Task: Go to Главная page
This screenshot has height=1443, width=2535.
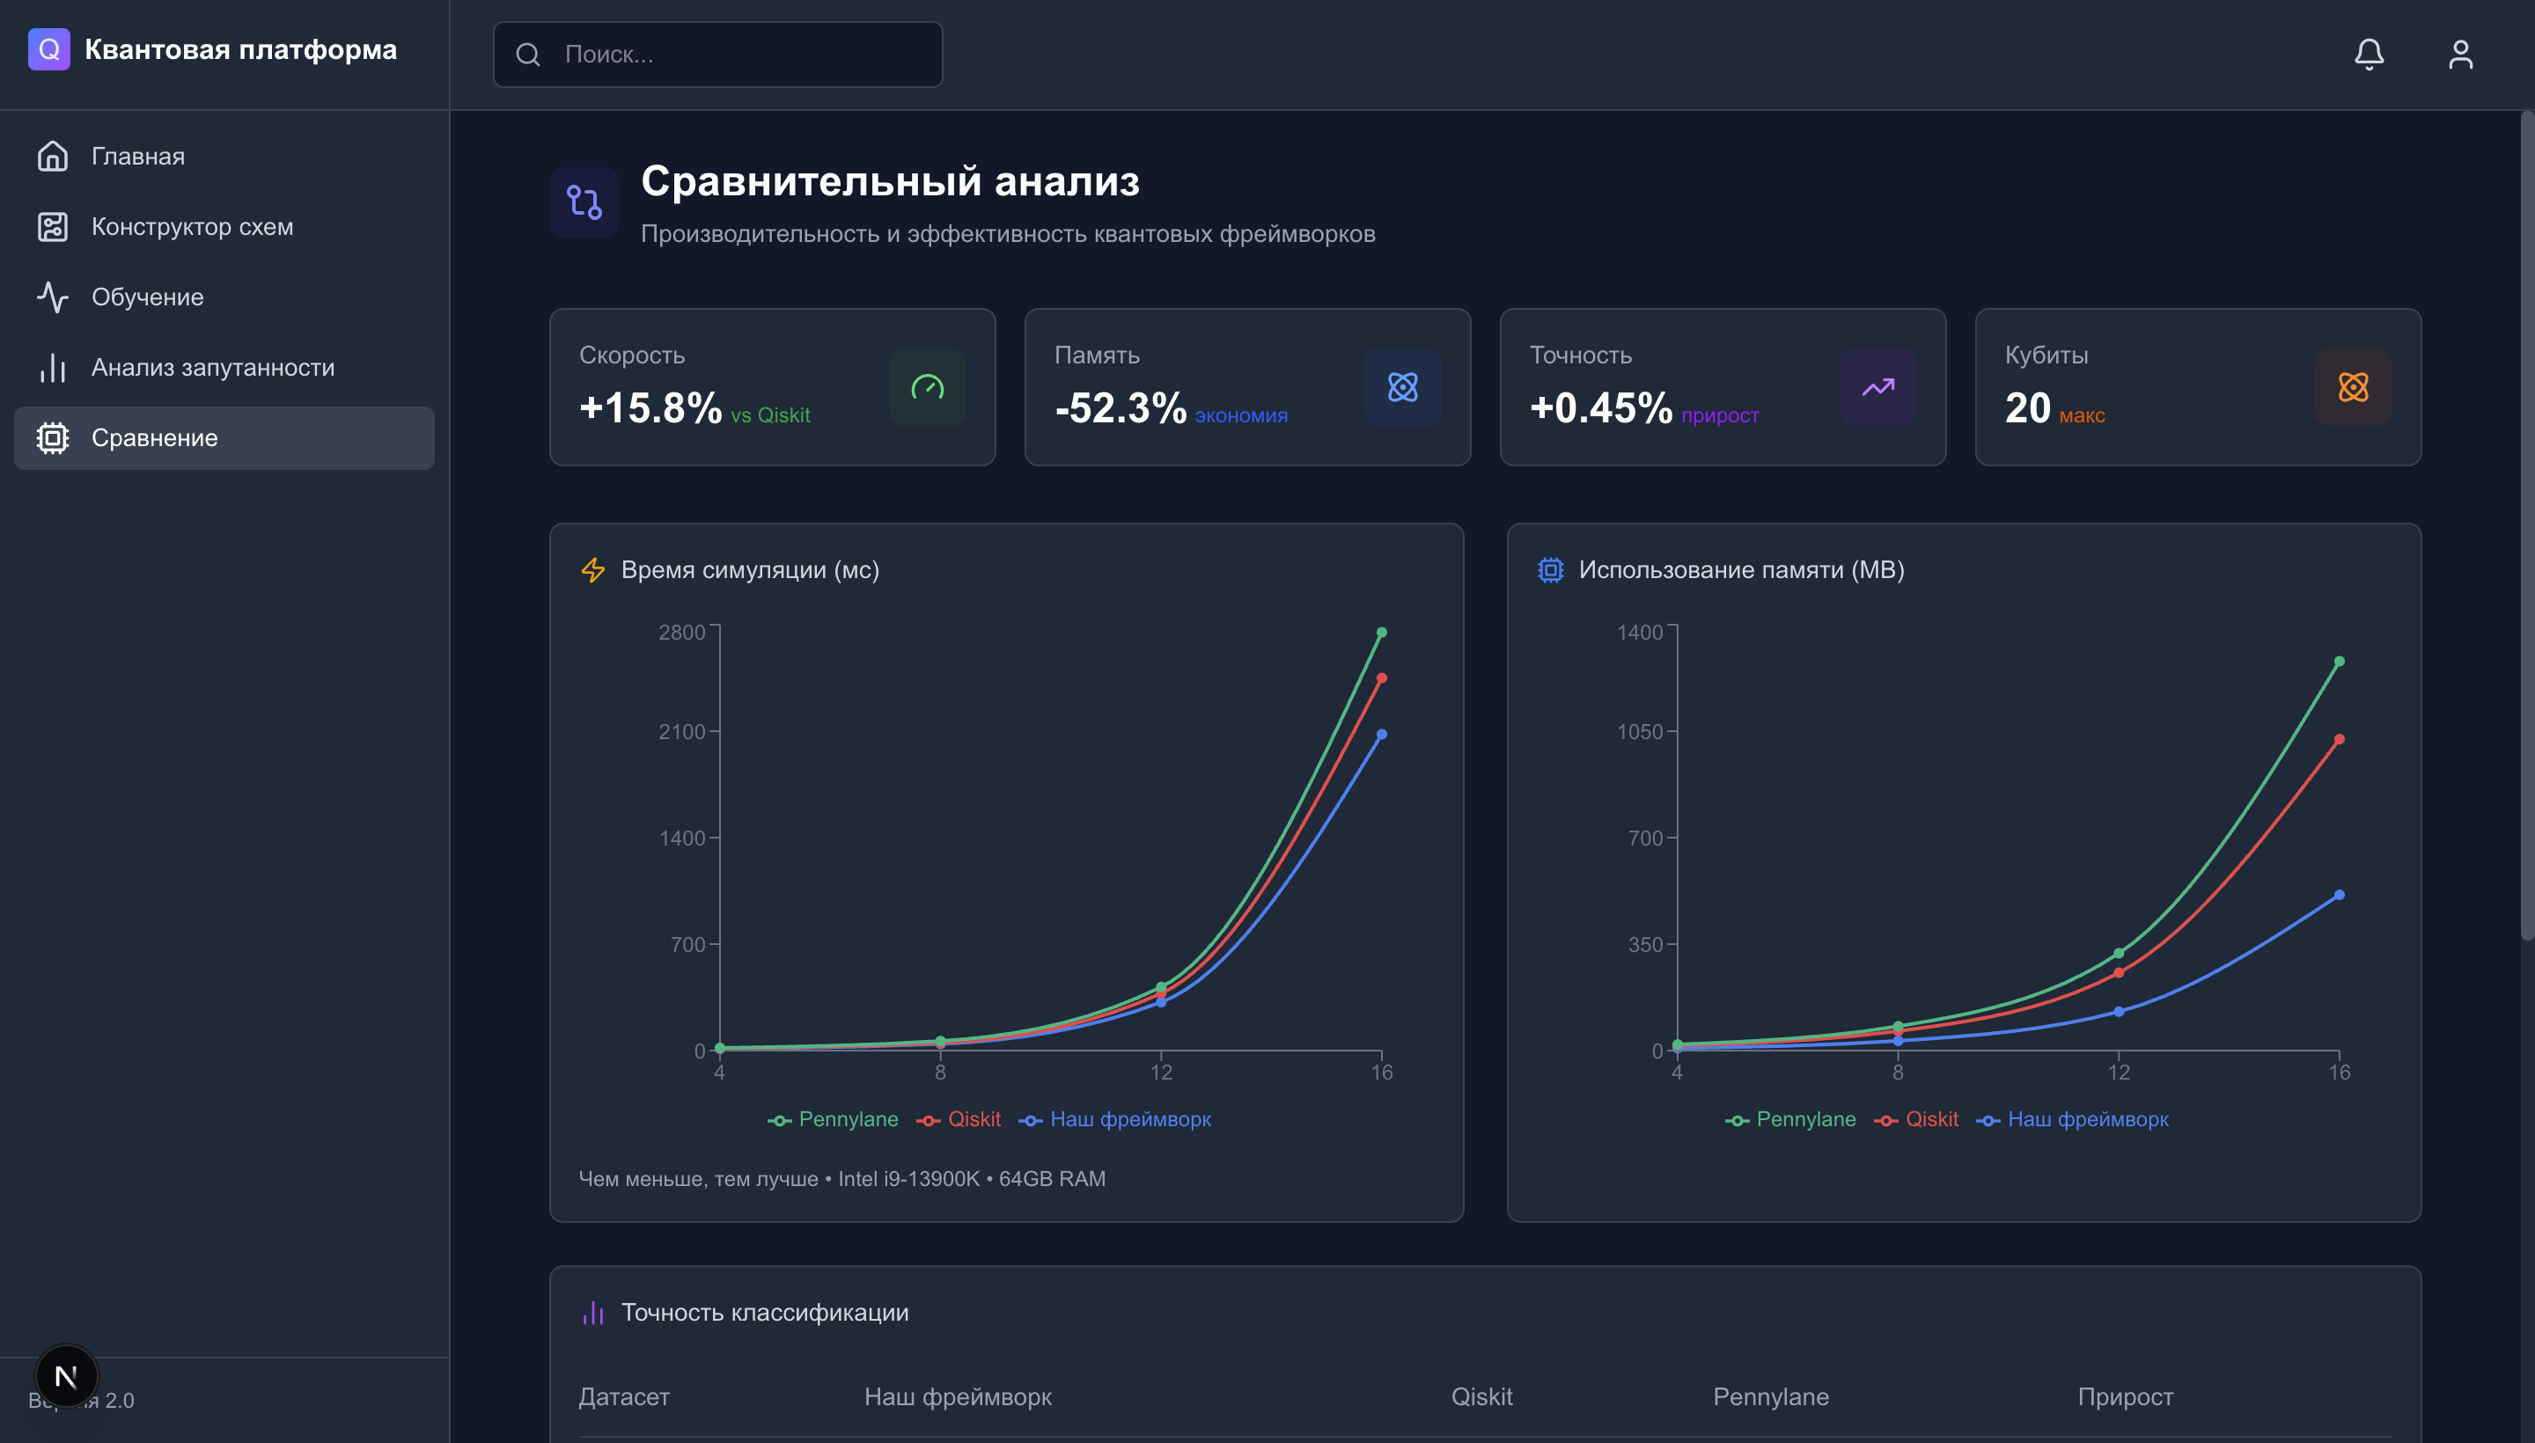Action: coord(224,157)
